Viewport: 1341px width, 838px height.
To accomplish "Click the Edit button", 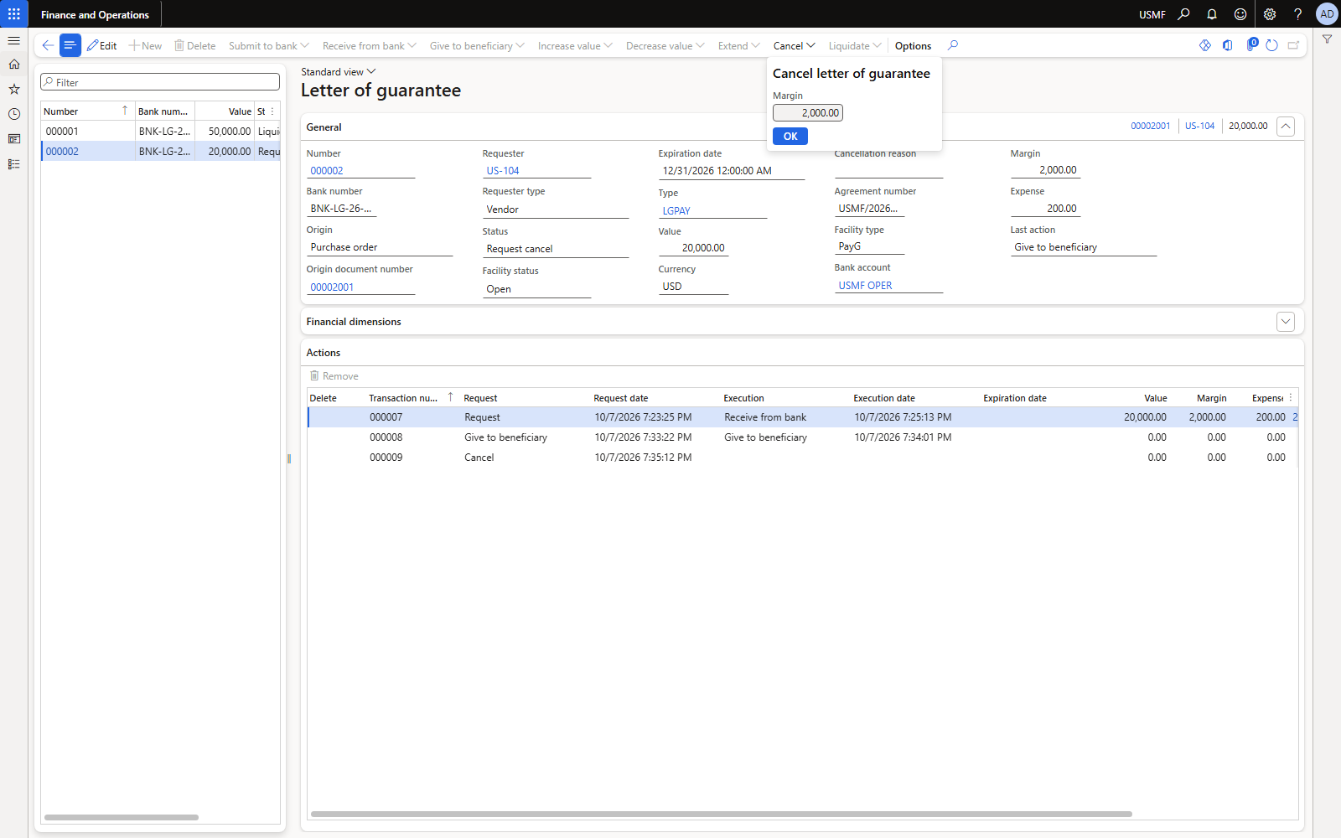I will click(x=102, y=46).
